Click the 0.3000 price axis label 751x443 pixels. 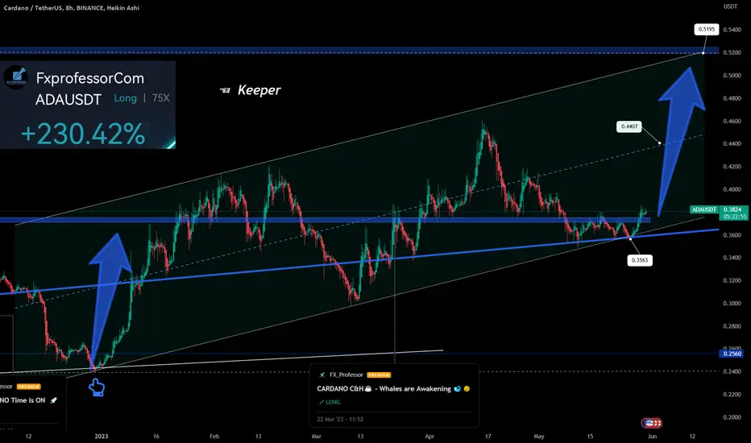click(732, 303)
